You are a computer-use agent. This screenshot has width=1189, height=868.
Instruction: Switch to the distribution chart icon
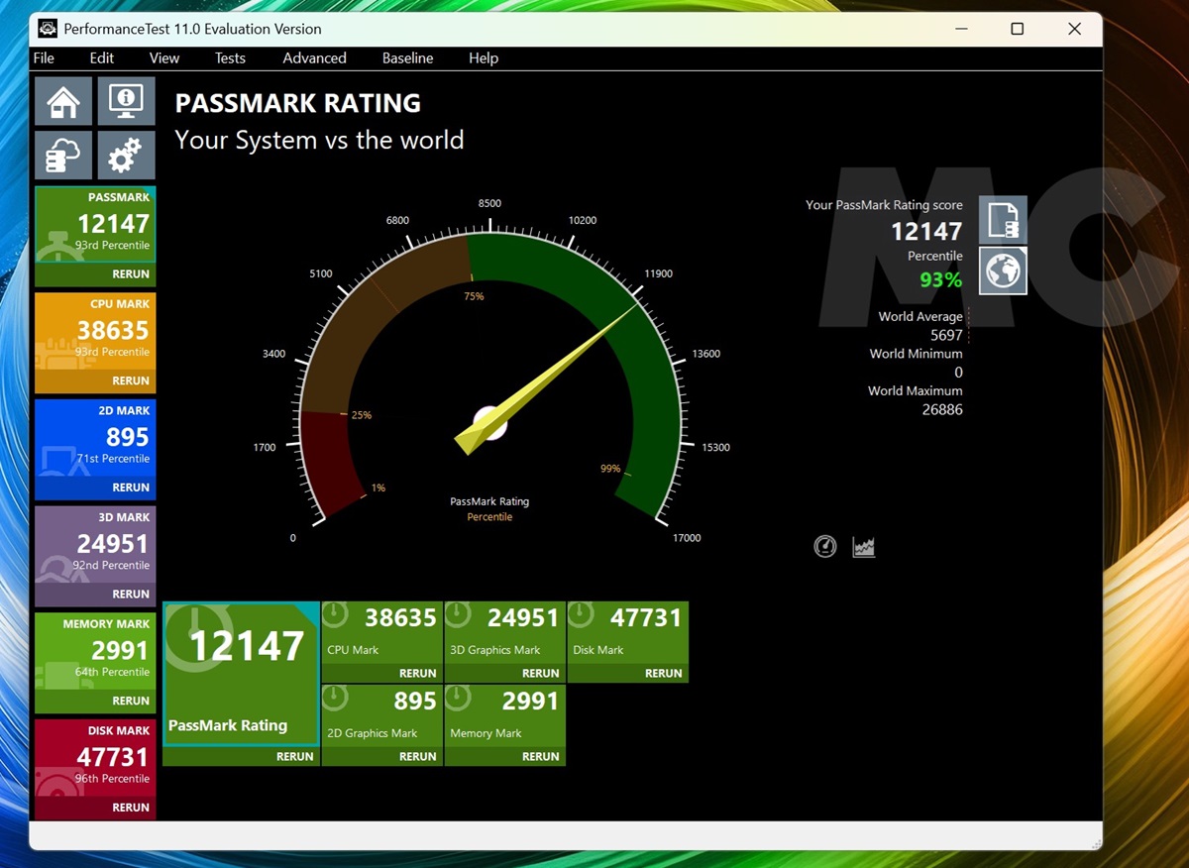click(x=864, y=547)
